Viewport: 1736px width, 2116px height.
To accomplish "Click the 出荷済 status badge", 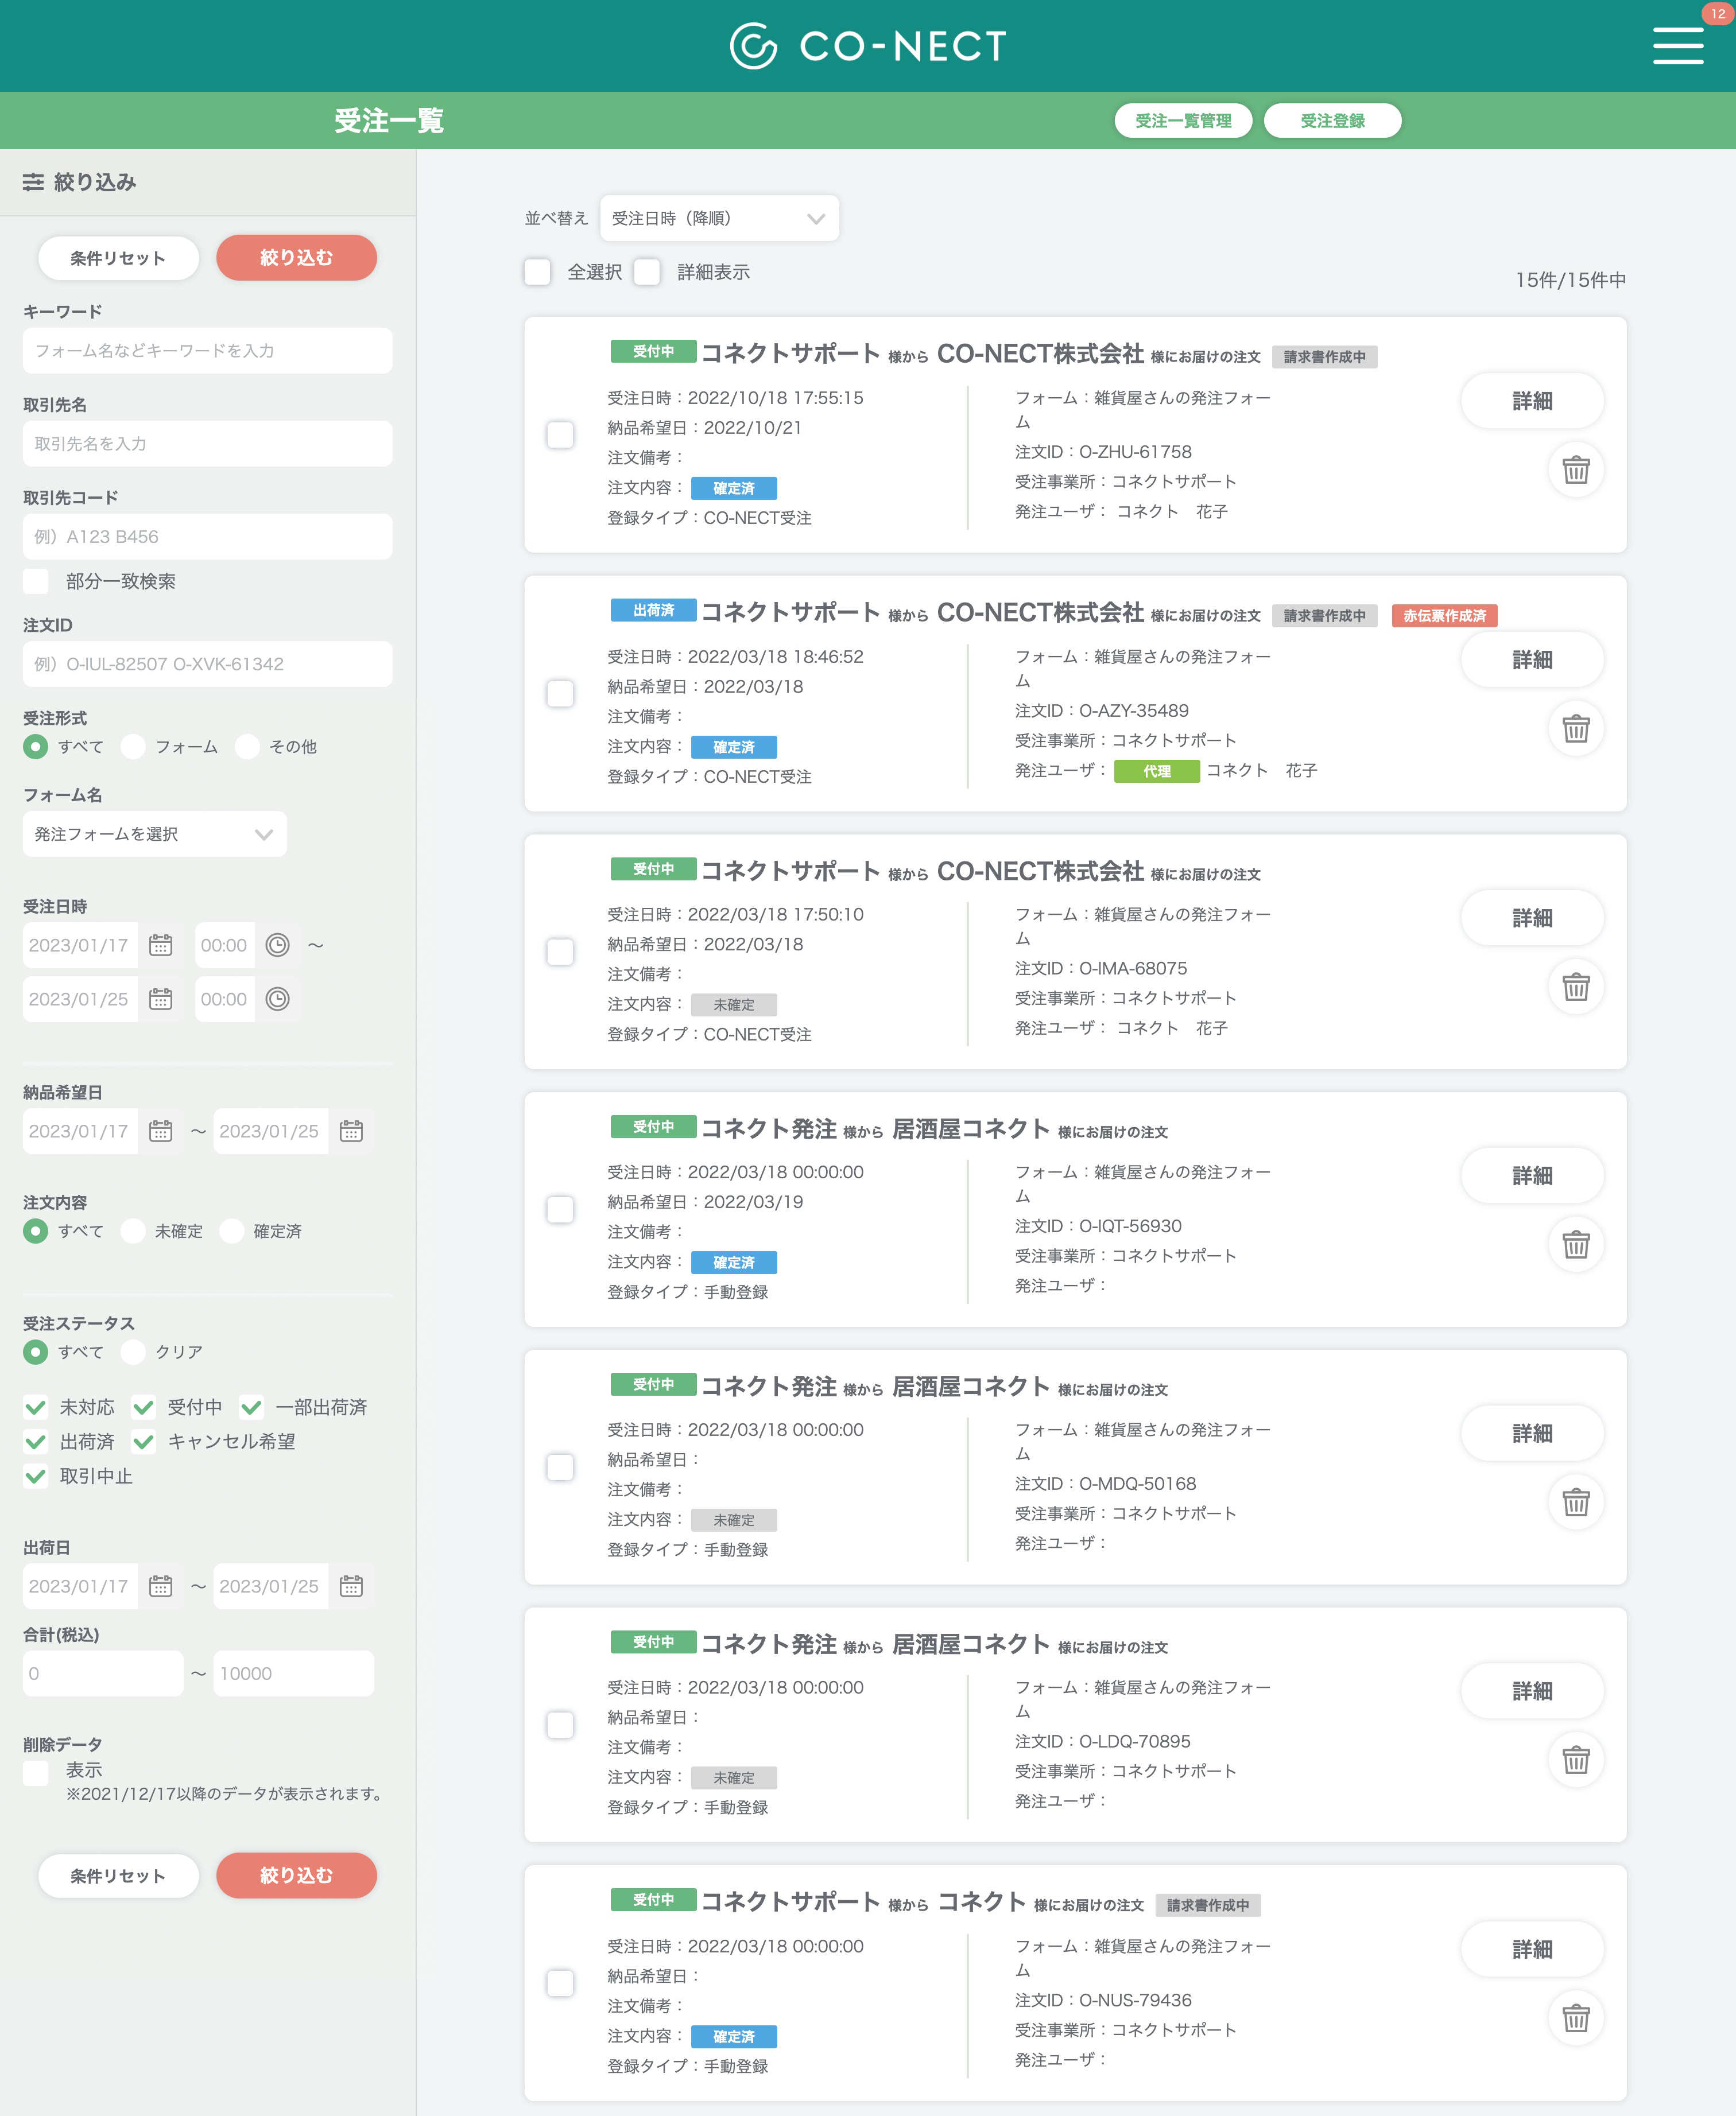I will coord(653,609).
